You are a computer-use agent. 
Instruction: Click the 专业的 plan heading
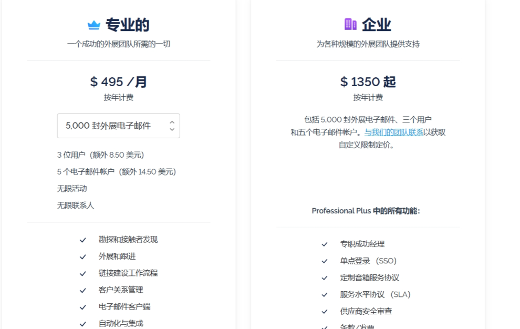128,25
